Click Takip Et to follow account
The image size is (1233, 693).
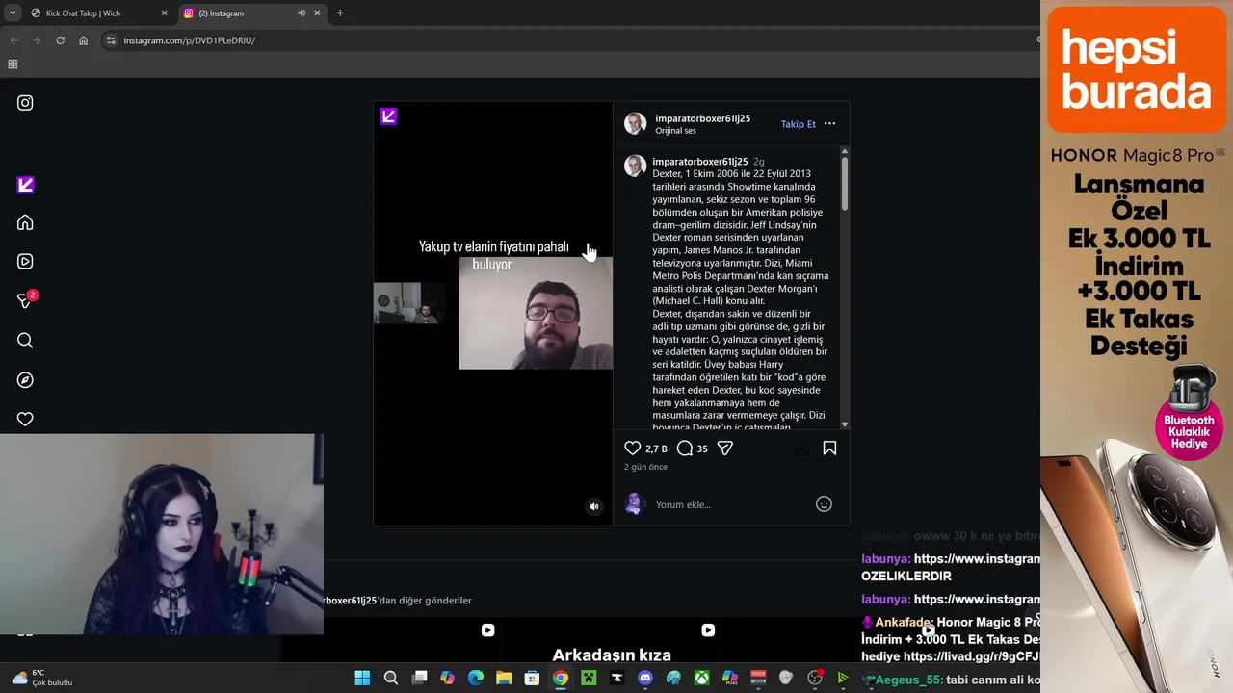click(x=798, y=124)
